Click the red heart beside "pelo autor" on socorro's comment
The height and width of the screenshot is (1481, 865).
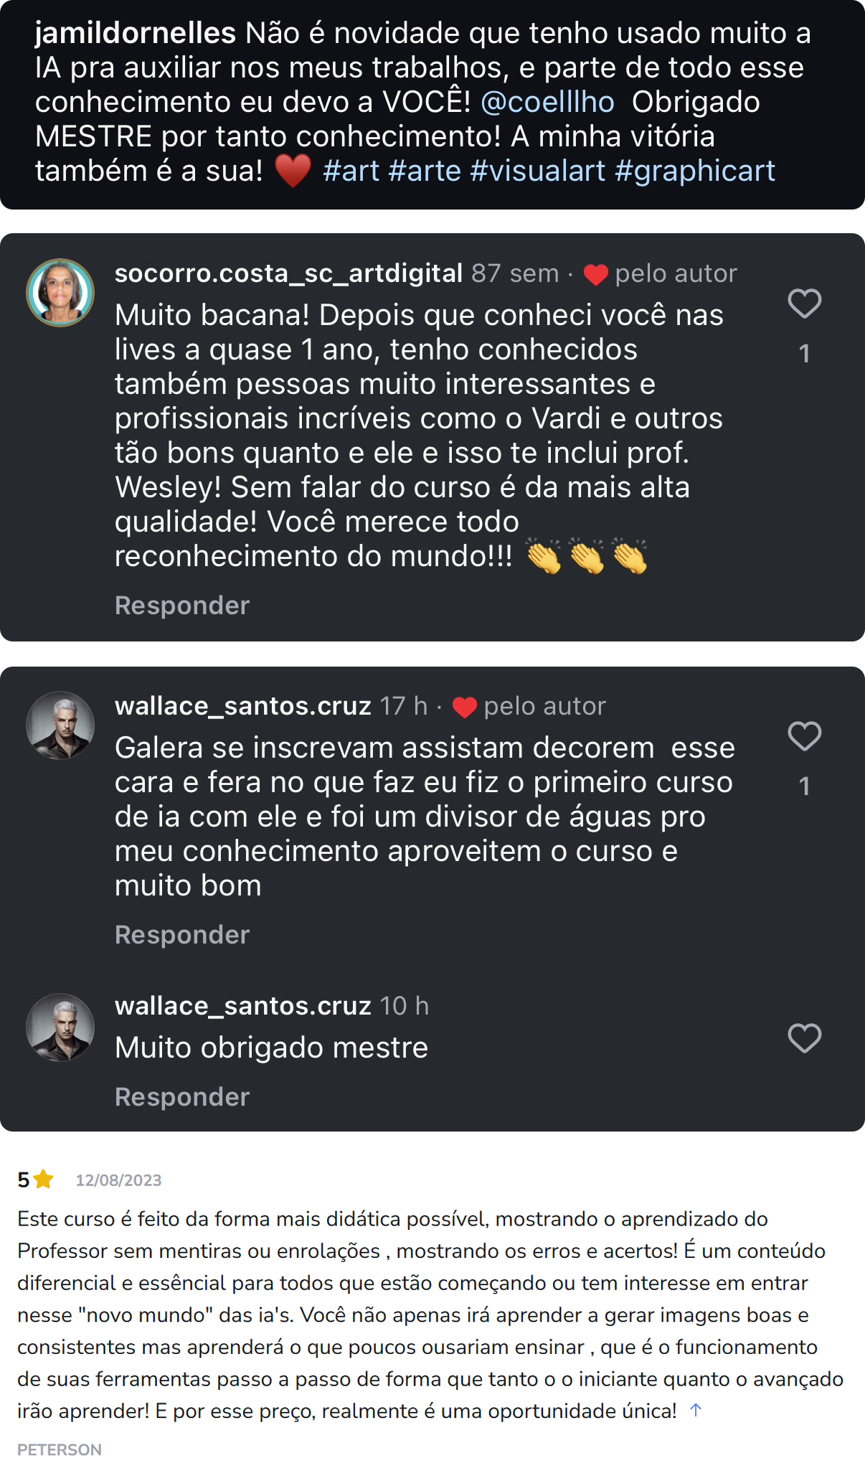click(595, 274)
